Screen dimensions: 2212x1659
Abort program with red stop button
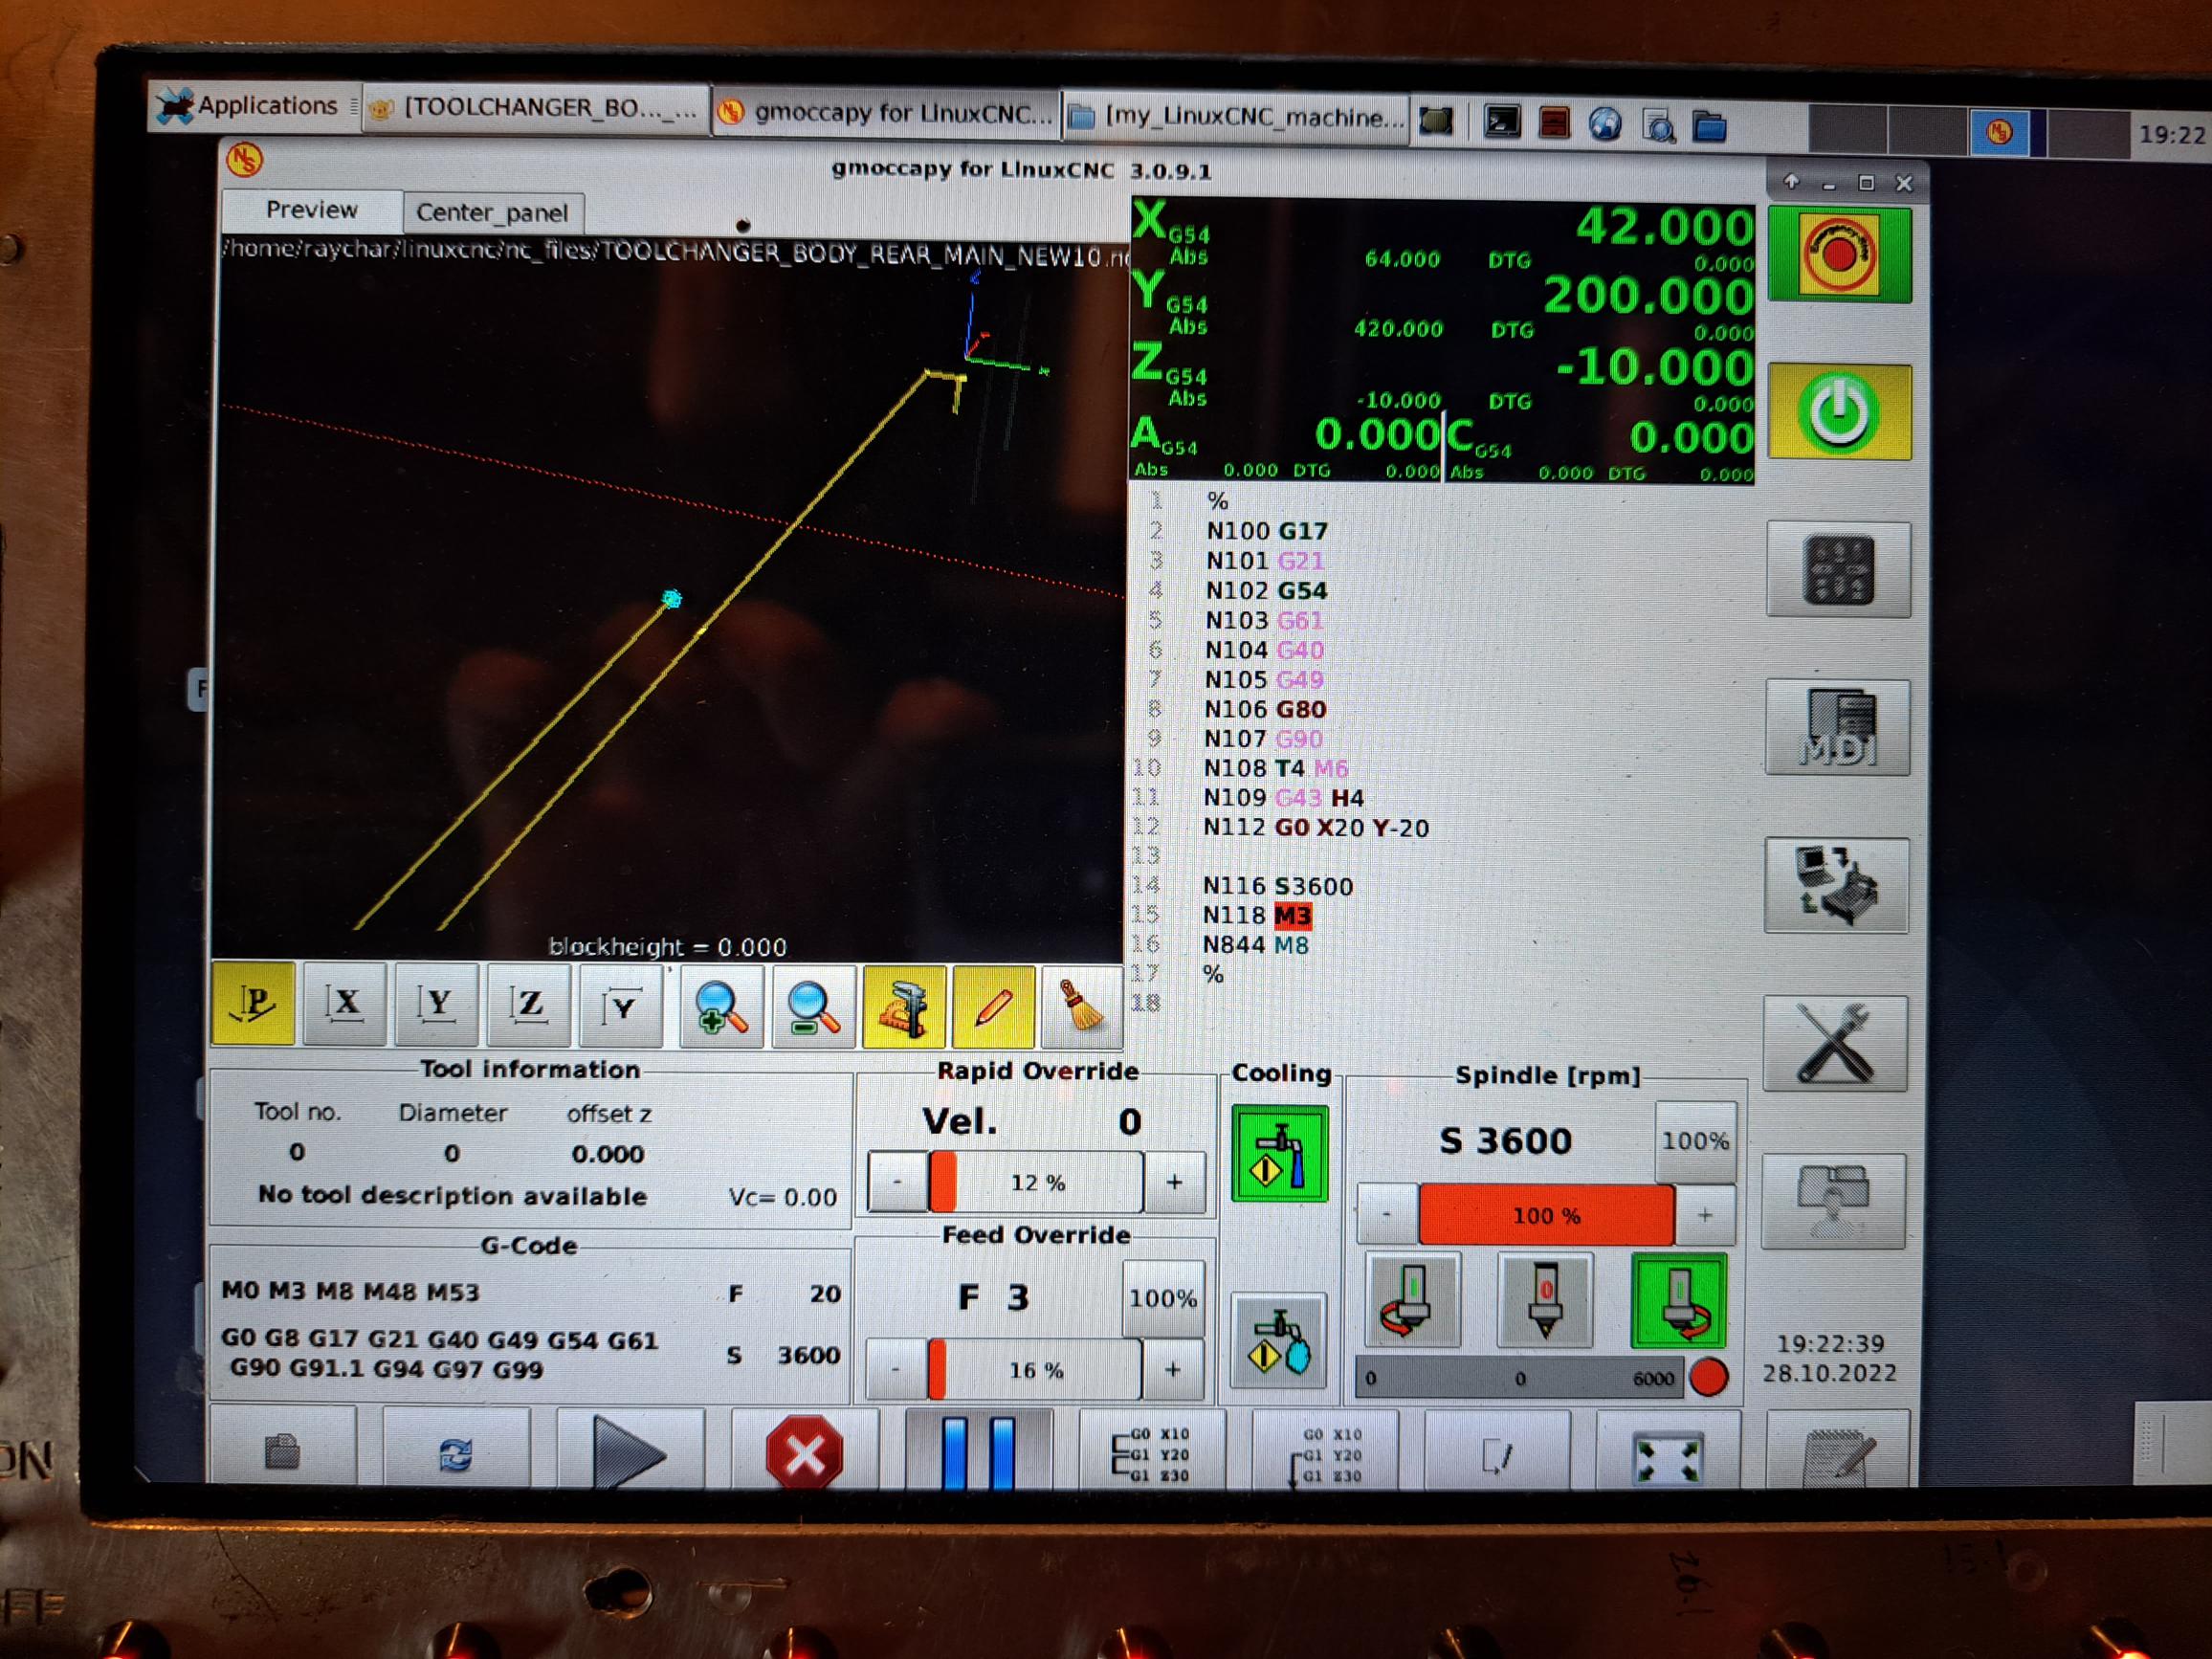click(x=804, y=1451)
